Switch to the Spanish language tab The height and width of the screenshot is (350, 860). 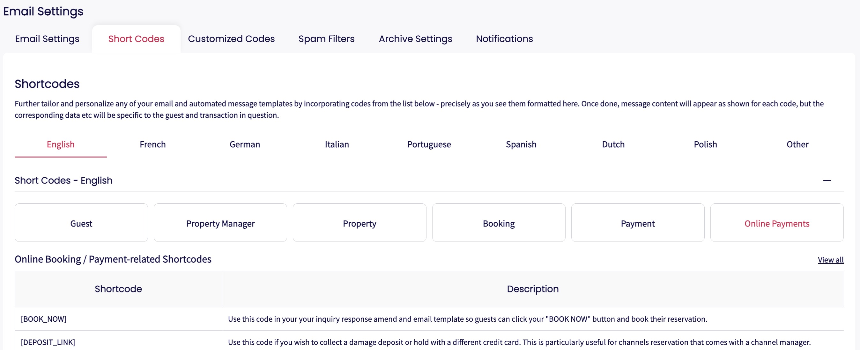(521, 144)
